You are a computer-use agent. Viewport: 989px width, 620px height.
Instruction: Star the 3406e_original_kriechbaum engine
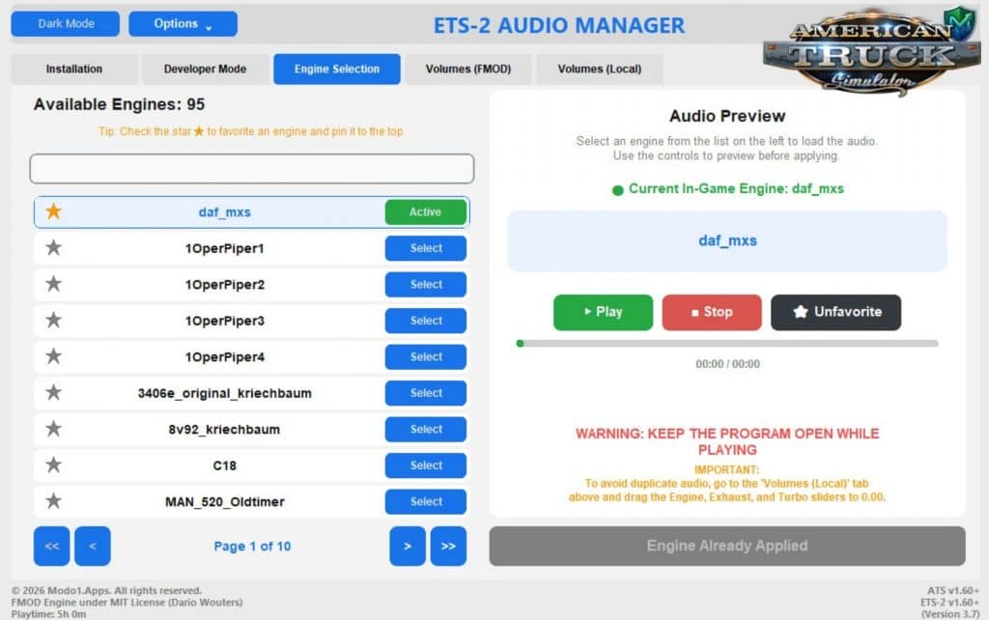click(54, 393)
